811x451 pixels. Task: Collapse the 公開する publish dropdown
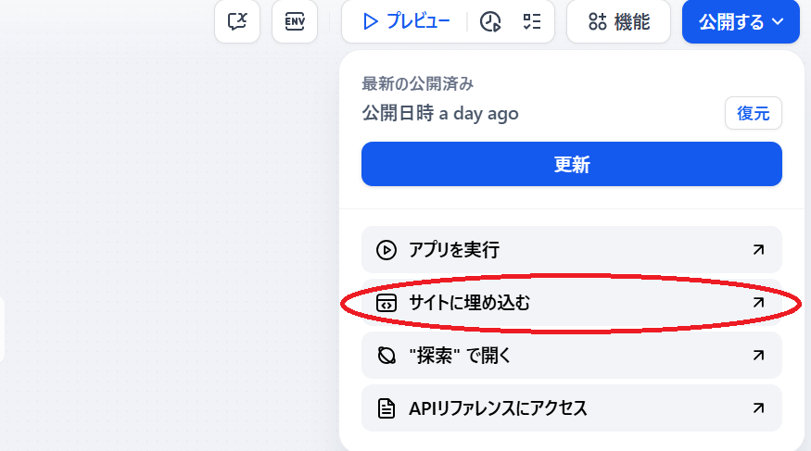pos(741,21)
